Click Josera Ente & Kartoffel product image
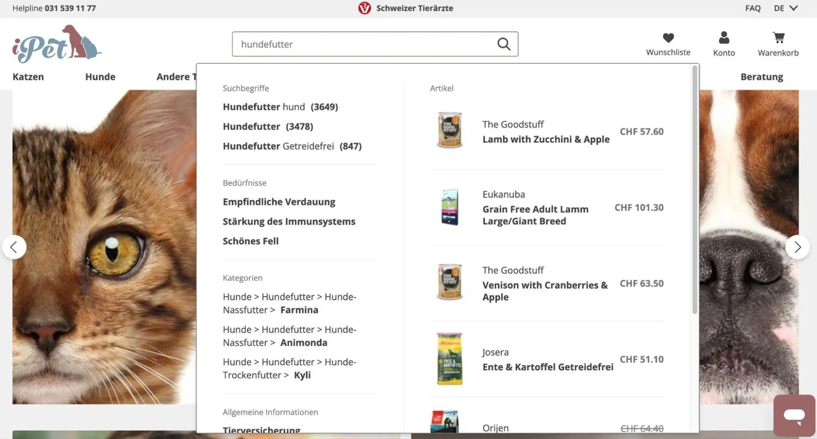 pos(450,359)
